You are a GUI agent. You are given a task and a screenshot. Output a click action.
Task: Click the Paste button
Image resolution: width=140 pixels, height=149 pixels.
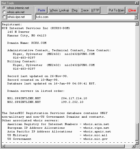tap(41, 10)
